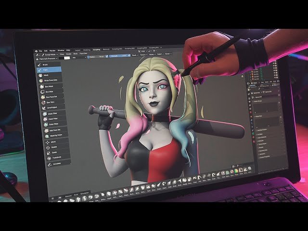308x231 pixels.
Task: Open the Paint Soft Pressure brush selector
Action: (x=47, y=59)
